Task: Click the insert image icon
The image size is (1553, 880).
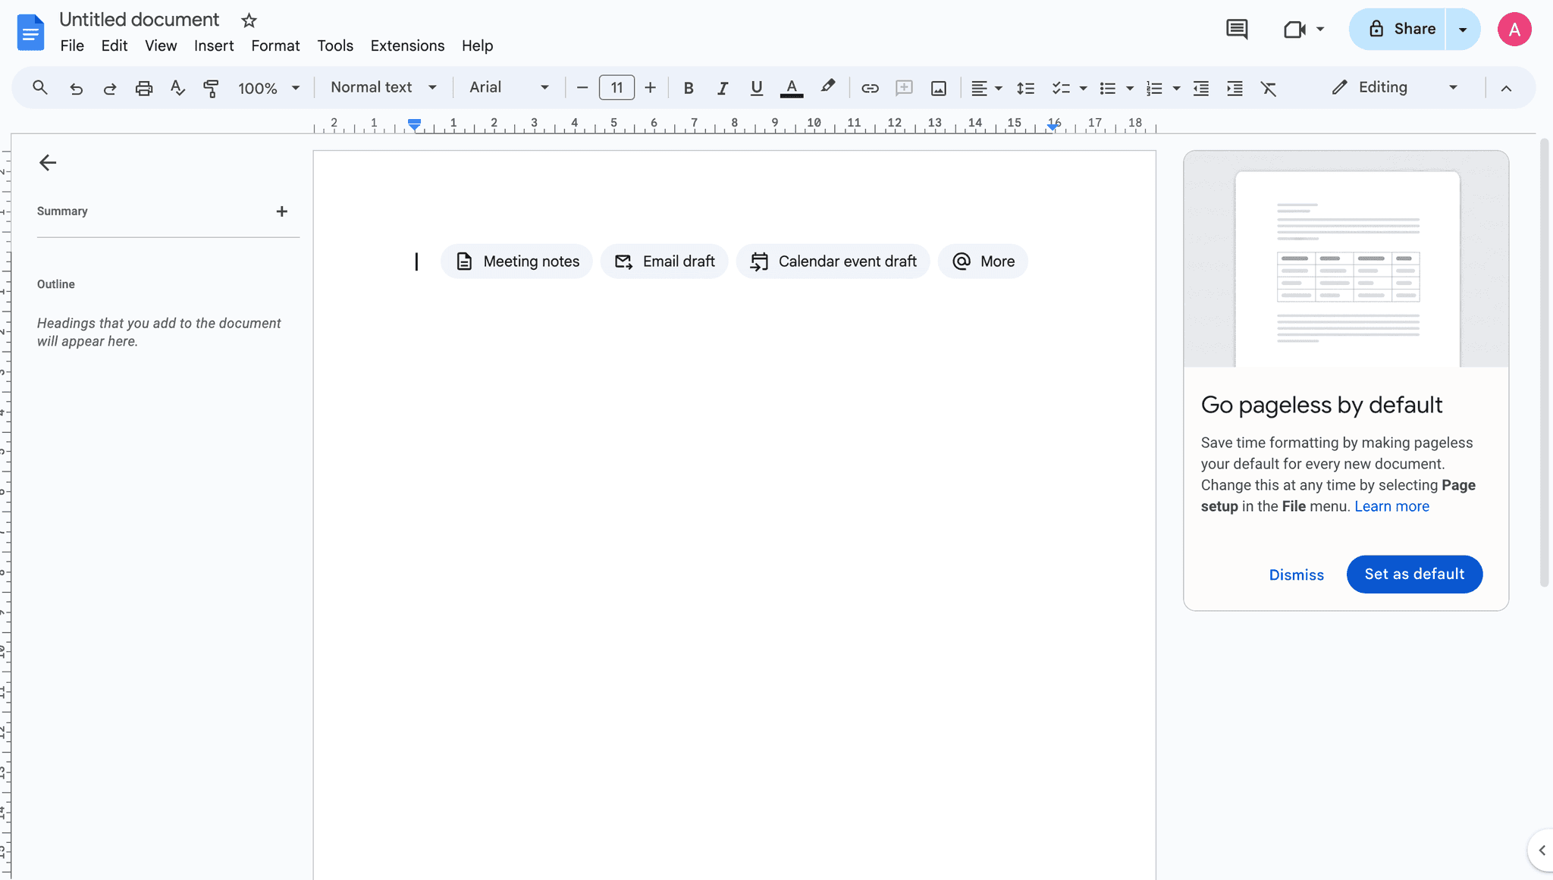Action: tap(938, 88)
